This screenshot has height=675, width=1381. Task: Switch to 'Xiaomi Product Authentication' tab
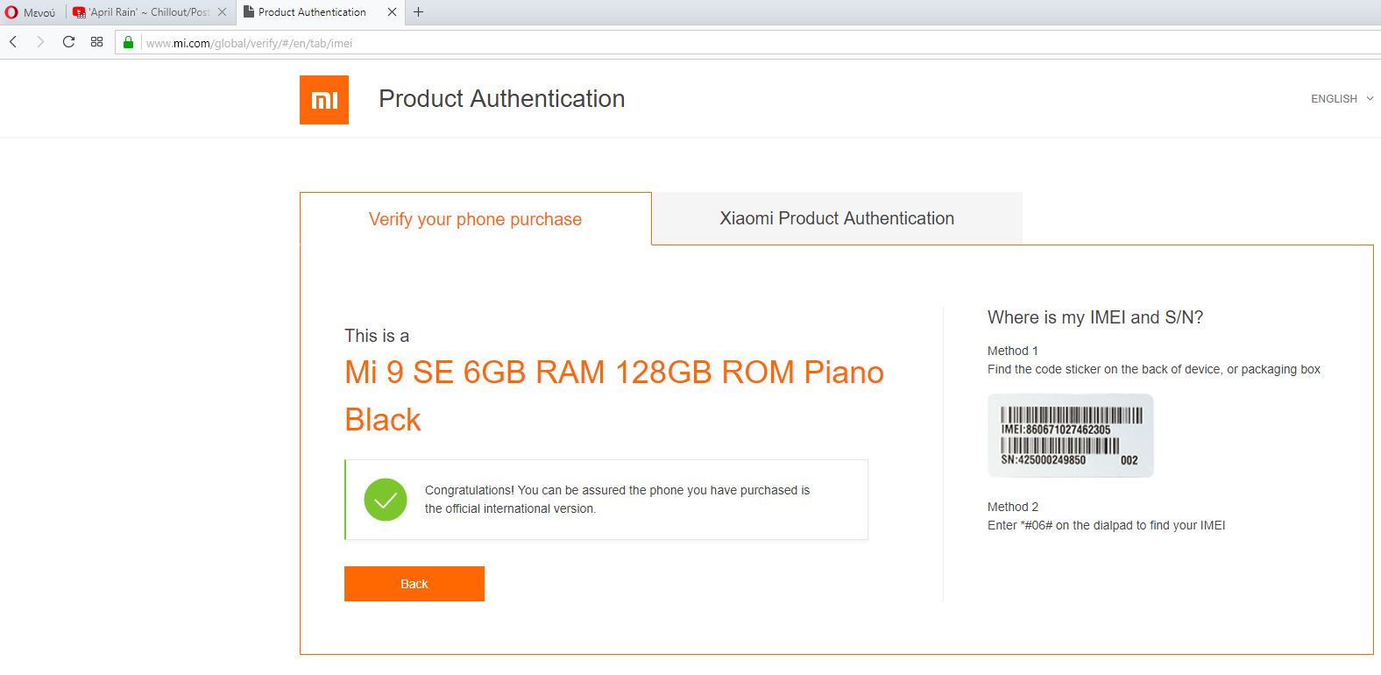click(837, 218)
